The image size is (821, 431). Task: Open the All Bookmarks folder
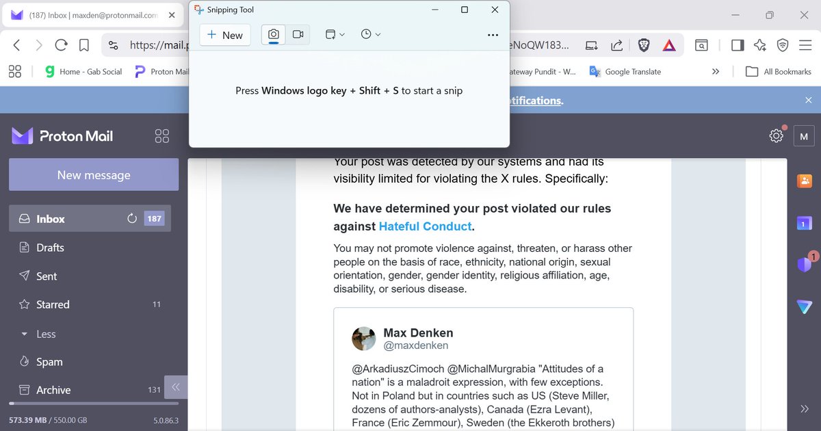(779, 71)
